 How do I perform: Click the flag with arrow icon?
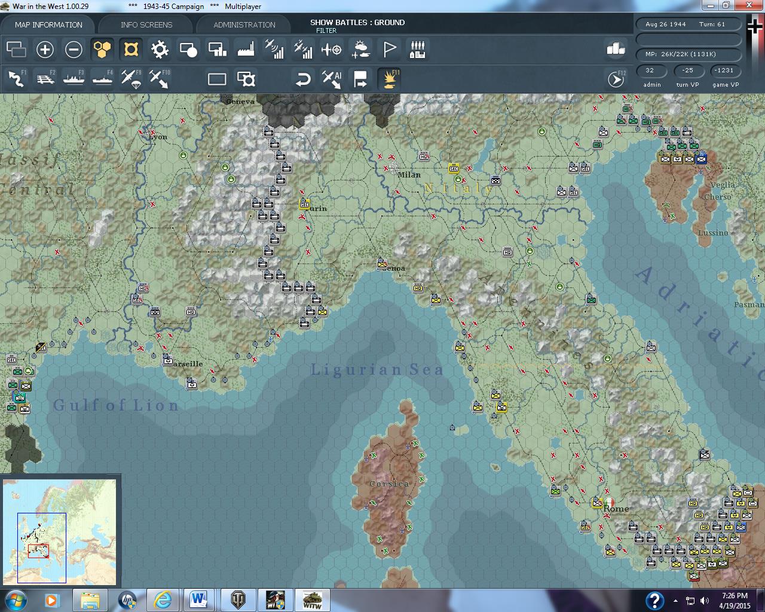(x=360, y=79)
